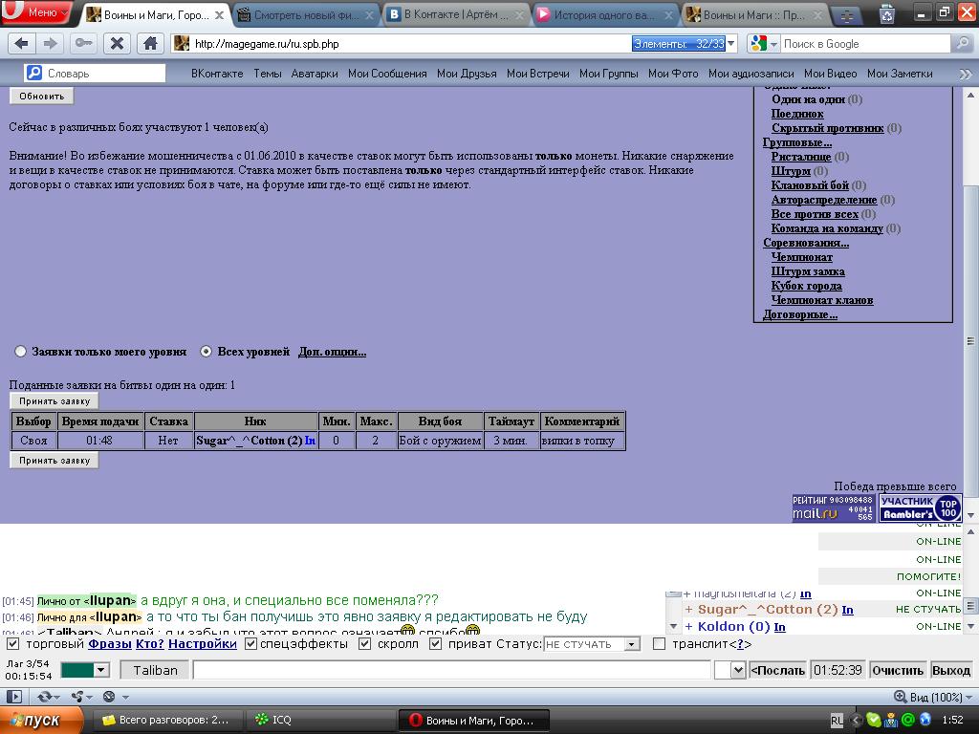
Task: Click the zoom magnifier icon beside Вид (100%)
Action: [x=900, y=697]
